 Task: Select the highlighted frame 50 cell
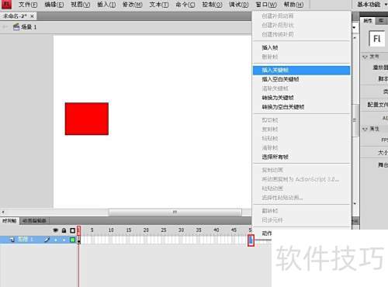click(251, 240)
